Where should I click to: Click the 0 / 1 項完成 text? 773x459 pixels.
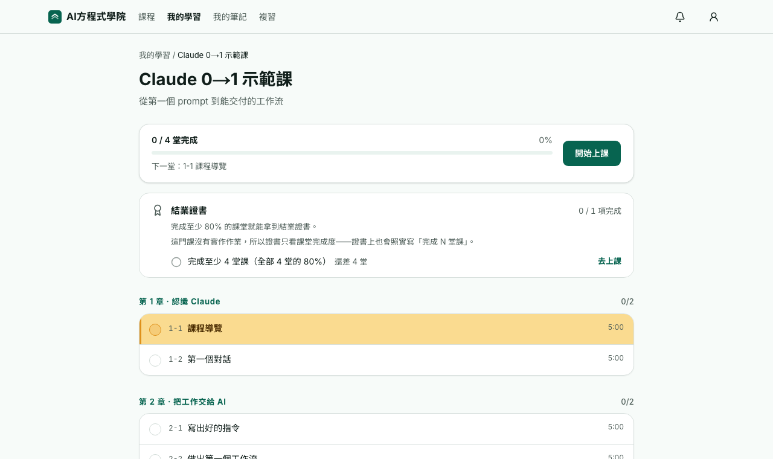pyautogui.click(x=600, y=211)
